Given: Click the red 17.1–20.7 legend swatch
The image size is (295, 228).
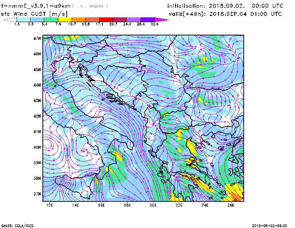Looking at the screenshot, I should (106, 20).
